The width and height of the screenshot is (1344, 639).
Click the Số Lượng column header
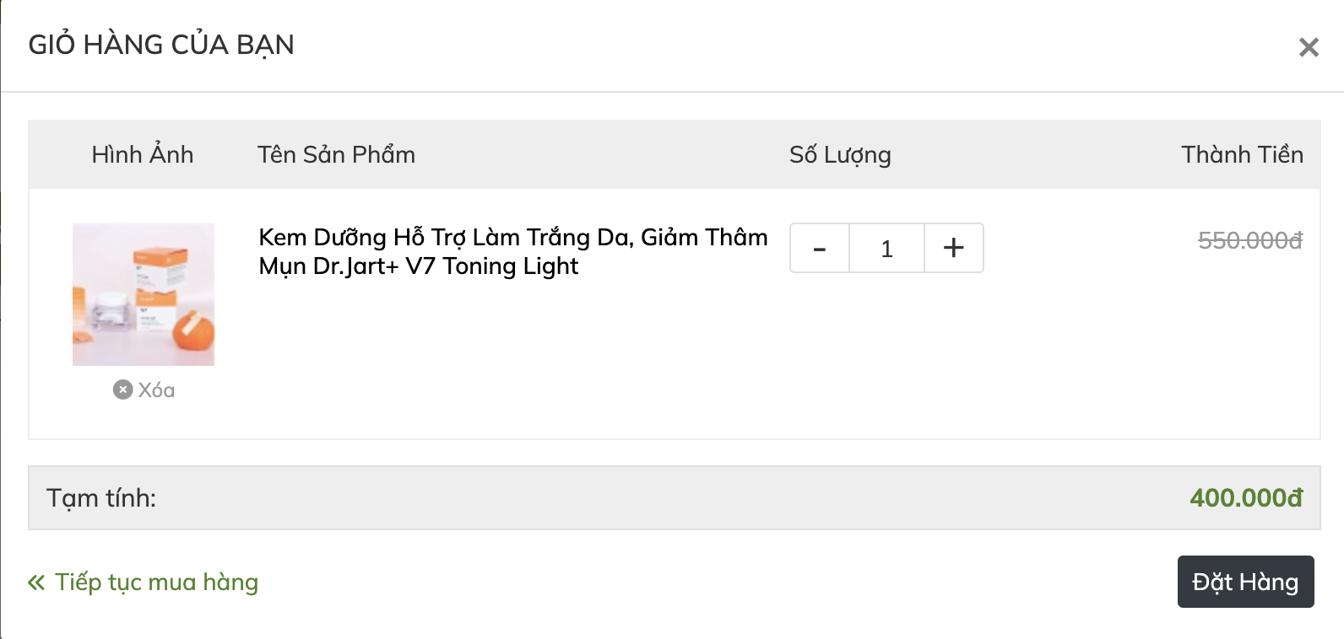pos(840,155)
